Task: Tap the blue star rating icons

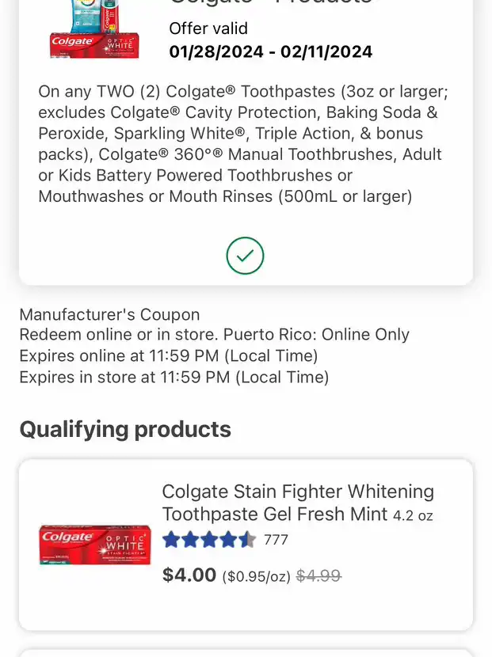Action: [x=209, y=540]
